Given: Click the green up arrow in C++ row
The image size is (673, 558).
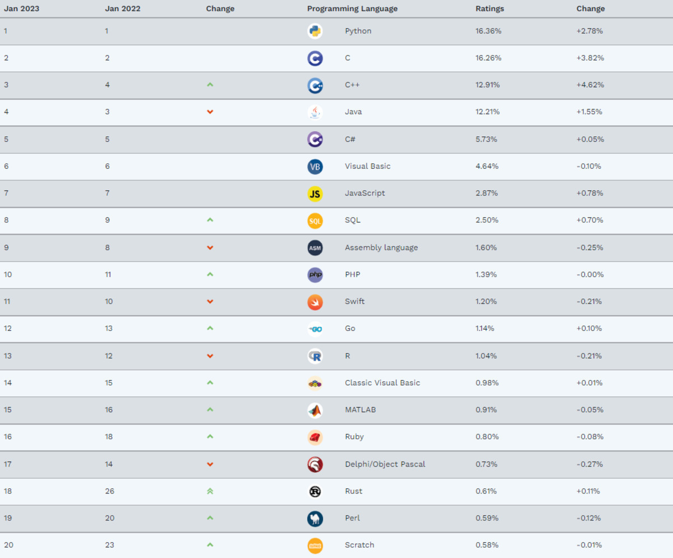Looking at the screenshot, I should click(x=210, y=85).
